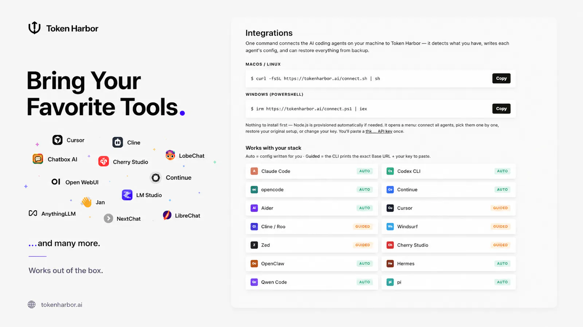
Task: Select the Continue row icon in stack list
Action: click(390, 190)
